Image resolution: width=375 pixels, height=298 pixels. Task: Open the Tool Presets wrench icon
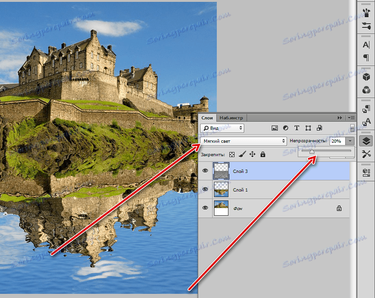366,154
